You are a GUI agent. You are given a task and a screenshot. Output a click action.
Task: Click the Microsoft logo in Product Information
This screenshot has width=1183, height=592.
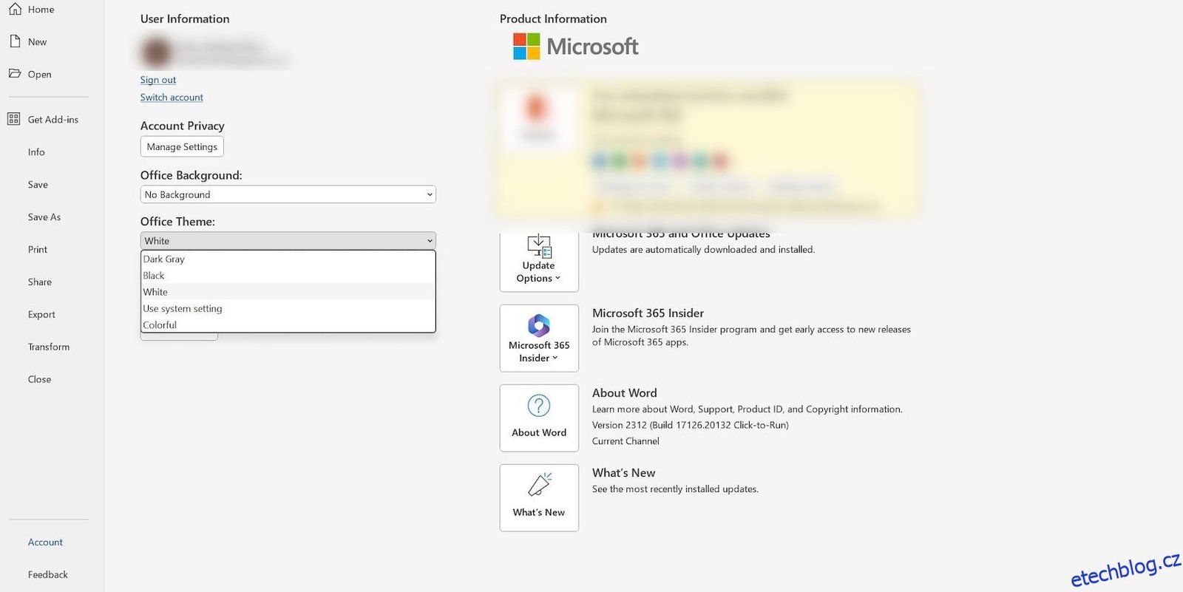[x=575, y=47]
